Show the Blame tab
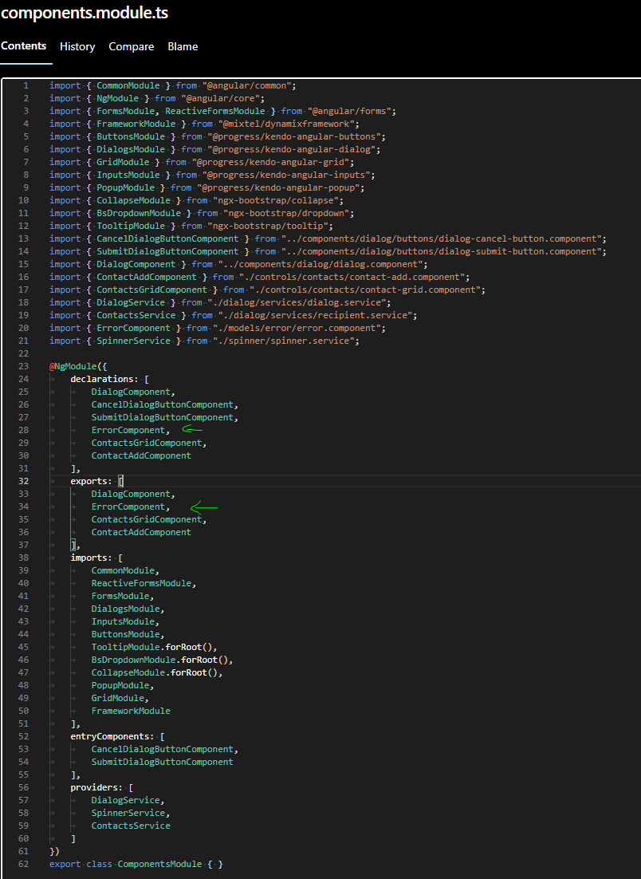 (183, 46)
